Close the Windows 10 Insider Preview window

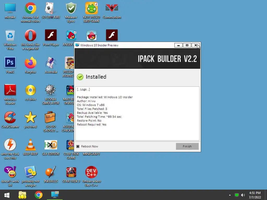click(196, 45)
